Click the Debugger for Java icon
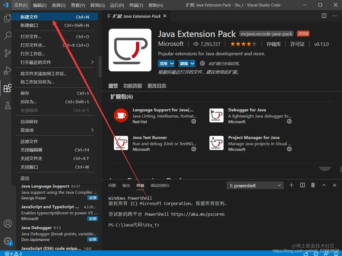342x256 pixels. (216, 115)
